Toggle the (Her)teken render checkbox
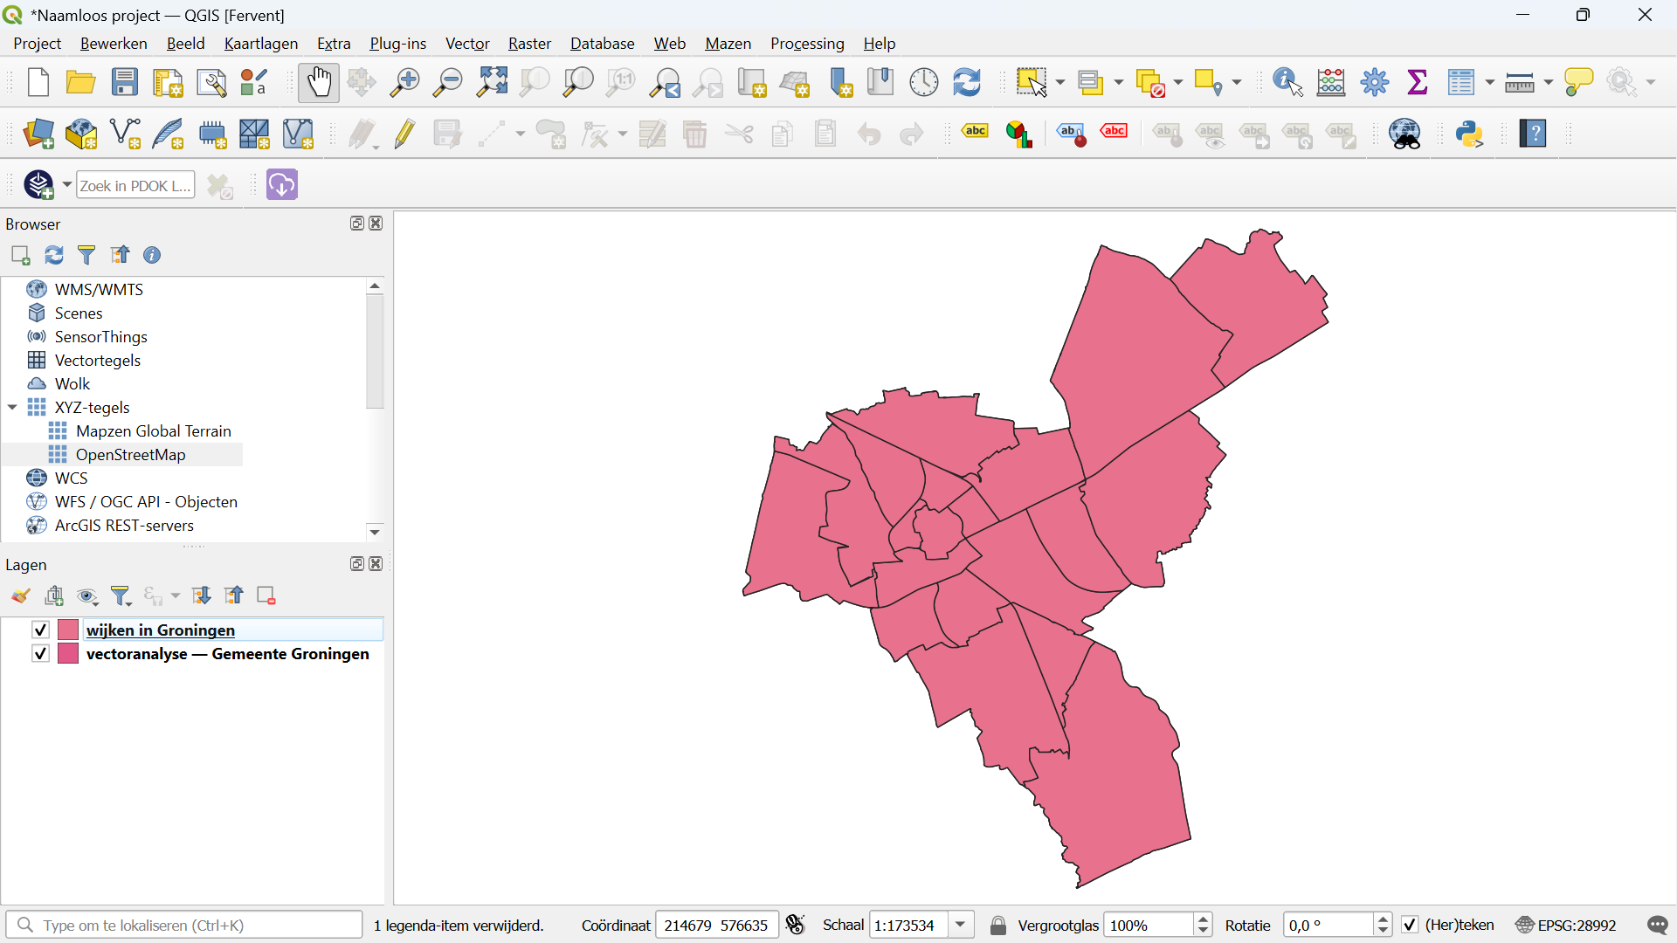 [1410, 925]
